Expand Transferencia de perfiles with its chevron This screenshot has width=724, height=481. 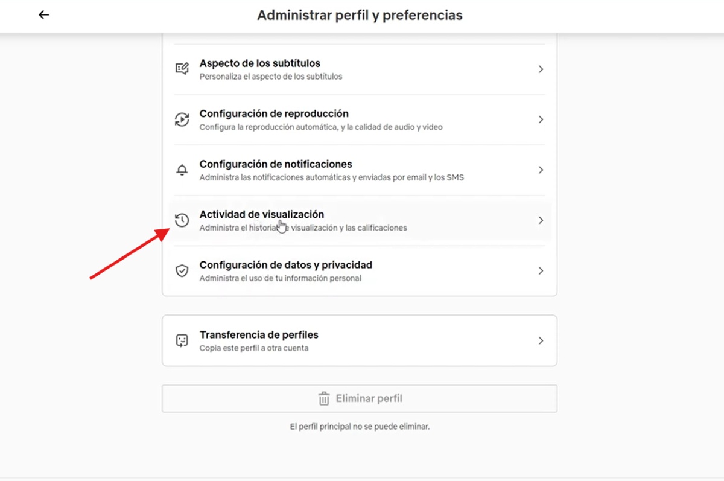[541, 340]
